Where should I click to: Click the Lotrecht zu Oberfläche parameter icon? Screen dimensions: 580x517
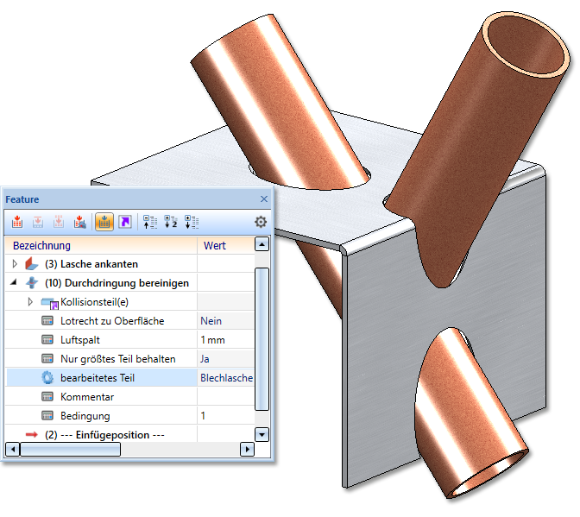pyautogui.click(x=47, y=320)
